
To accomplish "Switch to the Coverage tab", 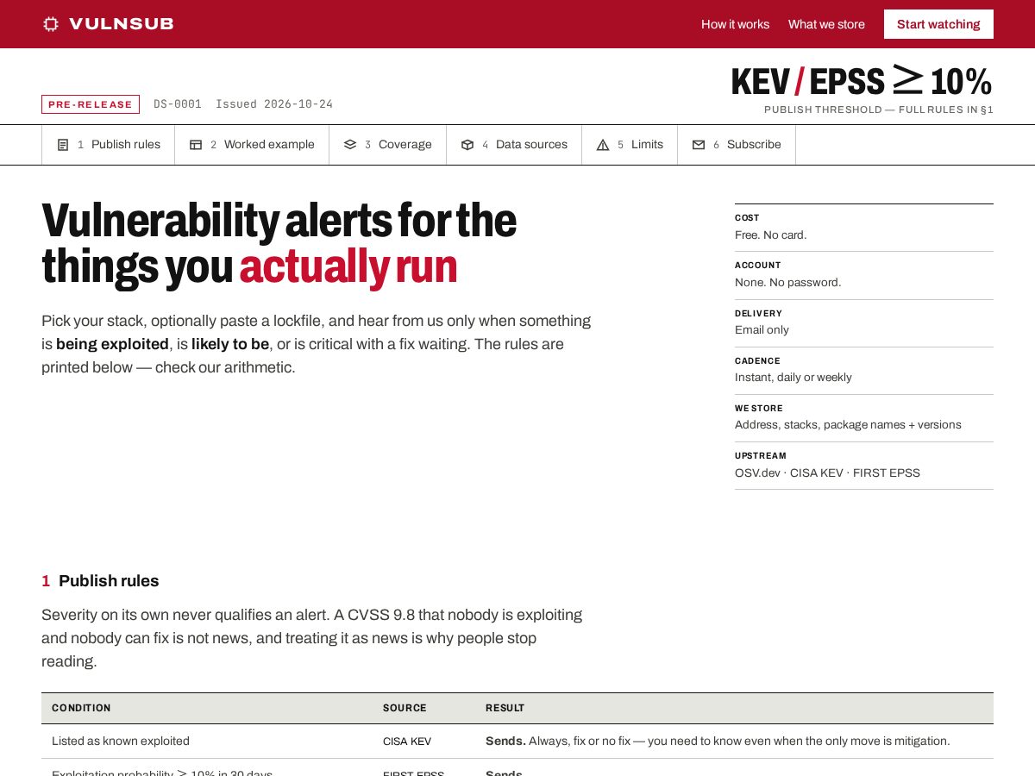I will pos(388,145).
